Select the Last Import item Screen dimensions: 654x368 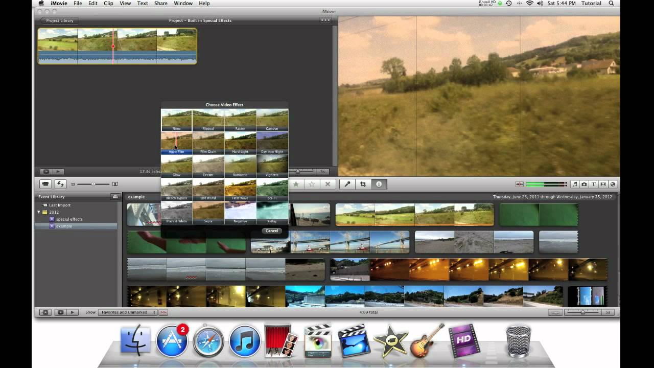tap(60, 205)
